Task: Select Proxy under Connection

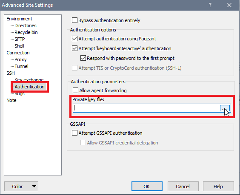Action: tap(20, 59)
